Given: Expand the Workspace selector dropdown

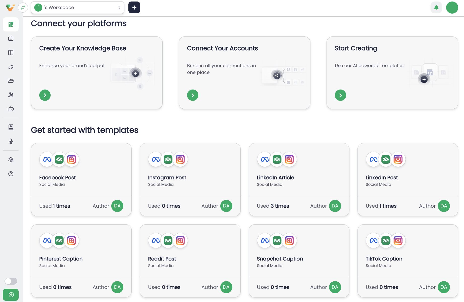Looking at the screenshot, I should [x=78, y=8].
